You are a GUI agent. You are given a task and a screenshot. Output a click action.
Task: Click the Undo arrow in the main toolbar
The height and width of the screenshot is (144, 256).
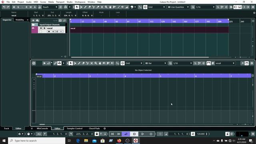click(x=4, y=7)
